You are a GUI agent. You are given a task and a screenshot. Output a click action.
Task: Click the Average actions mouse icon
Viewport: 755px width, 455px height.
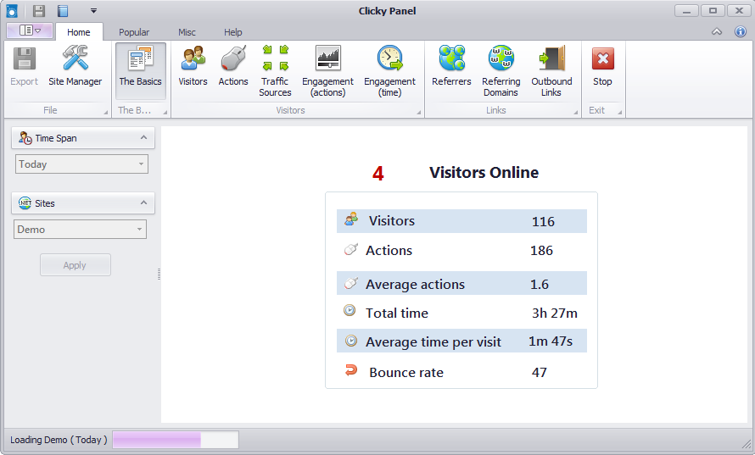(351, 283)
